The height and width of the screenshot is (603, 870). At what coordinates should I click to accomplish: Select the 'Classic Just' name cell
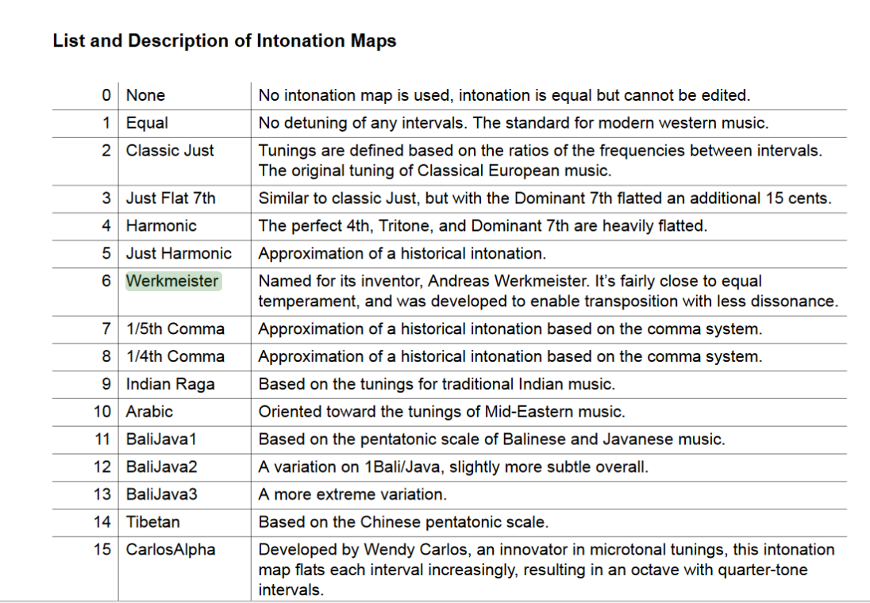[170, 150]
